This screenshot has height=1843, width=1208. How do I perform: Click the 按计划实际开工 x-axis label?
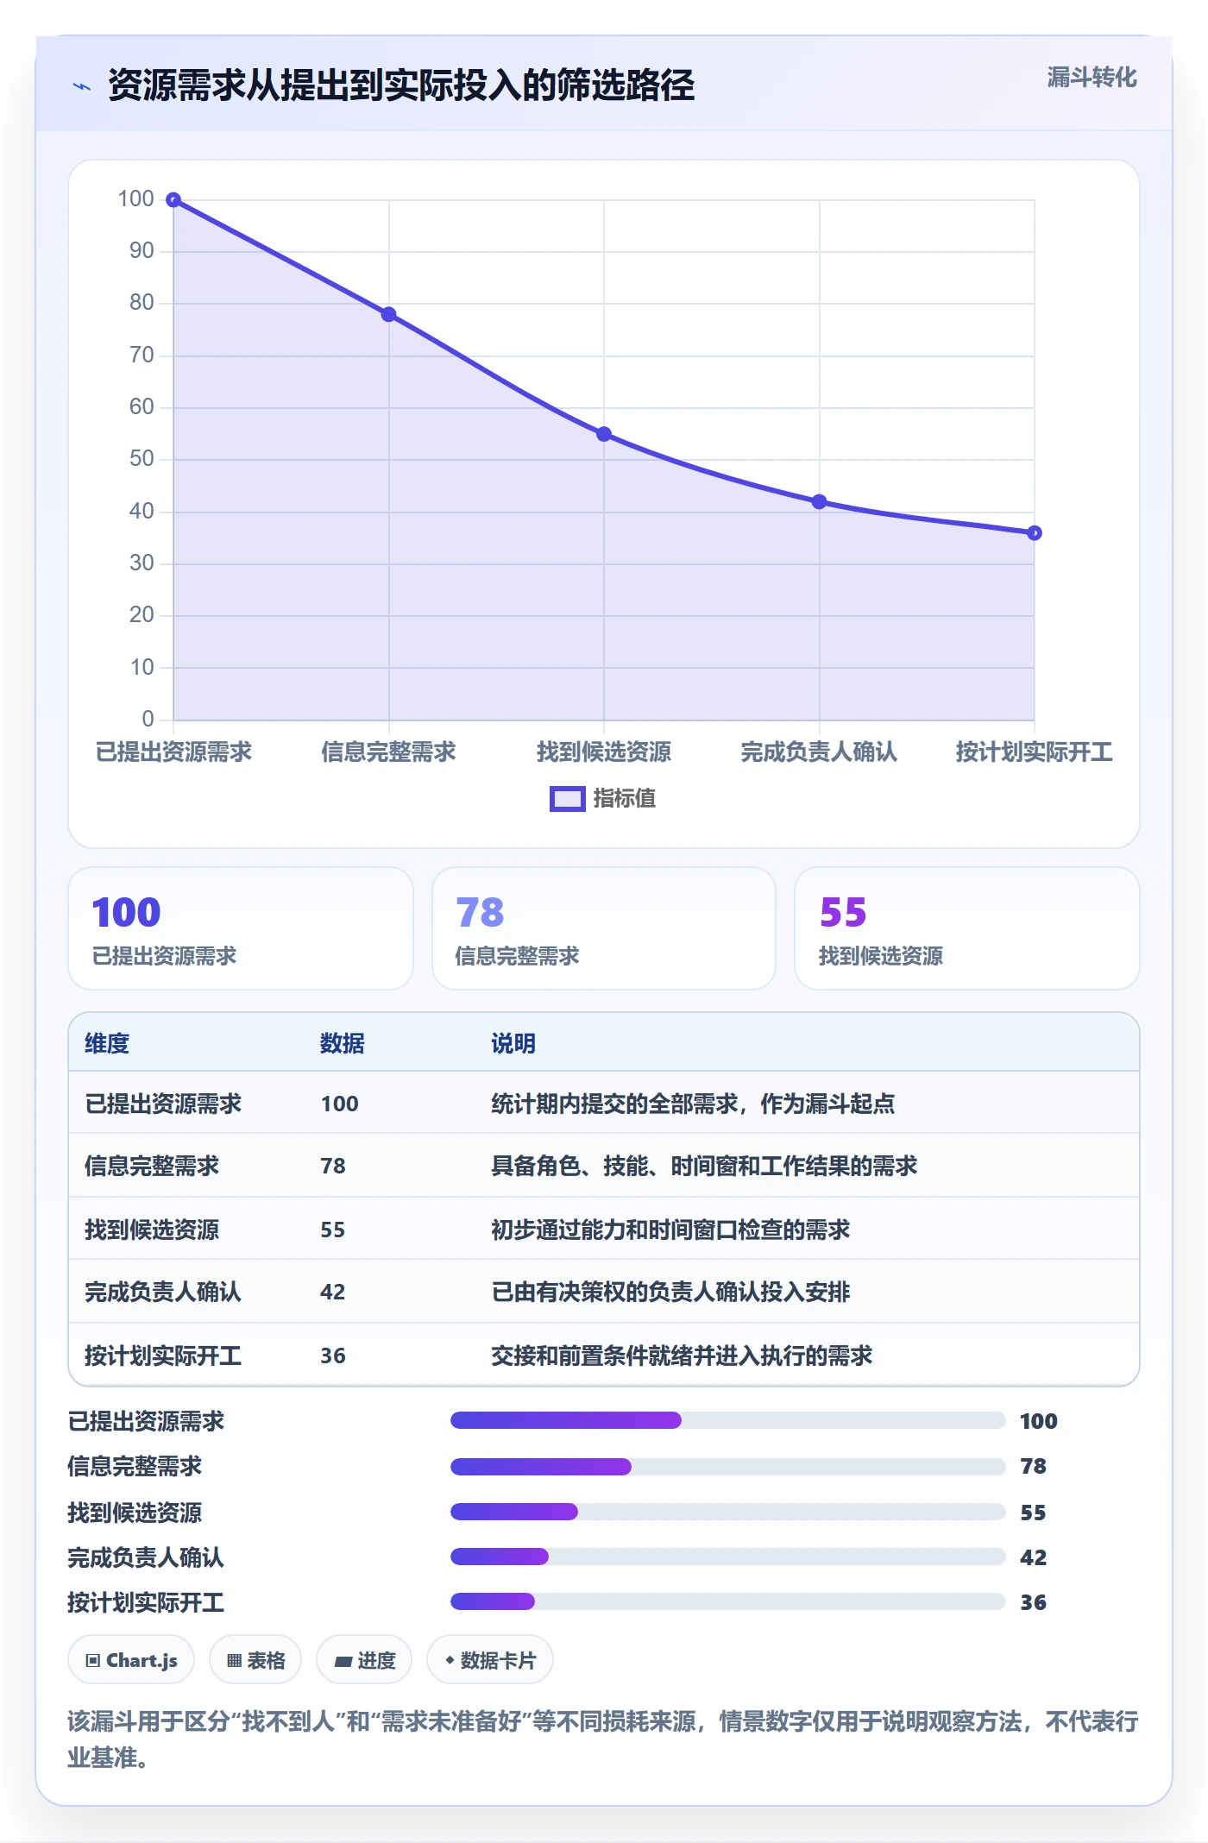click(1034, 752)
